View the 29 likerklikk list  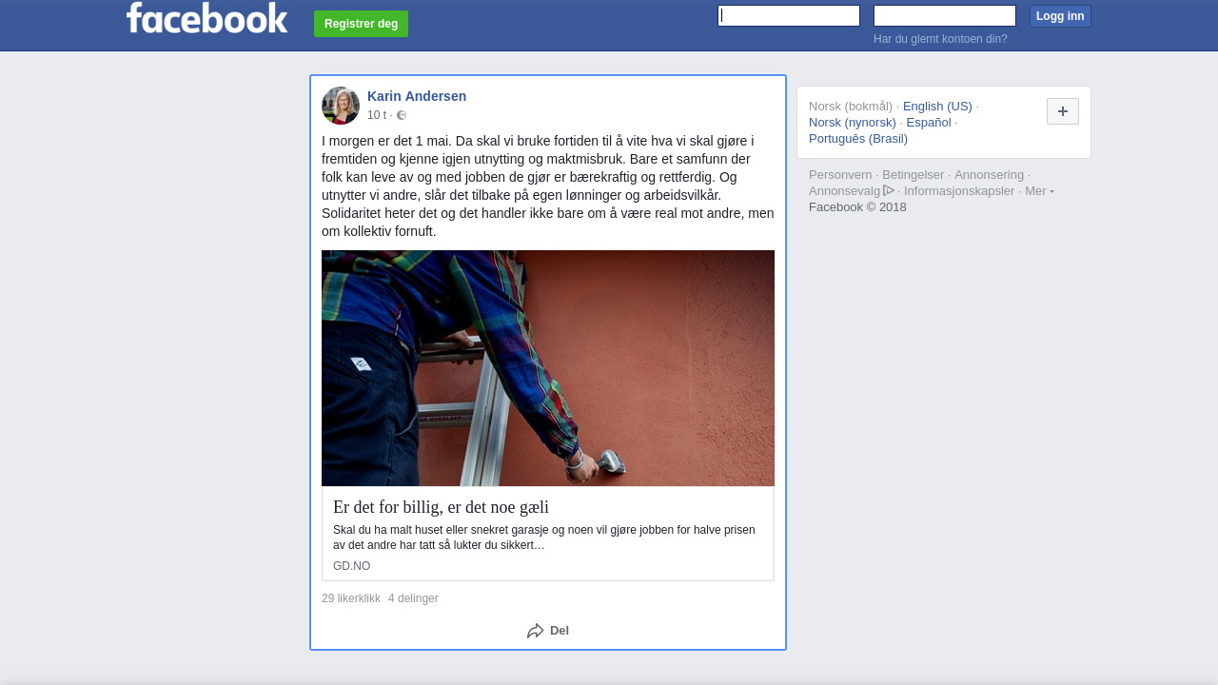click(x=351, y=598)
